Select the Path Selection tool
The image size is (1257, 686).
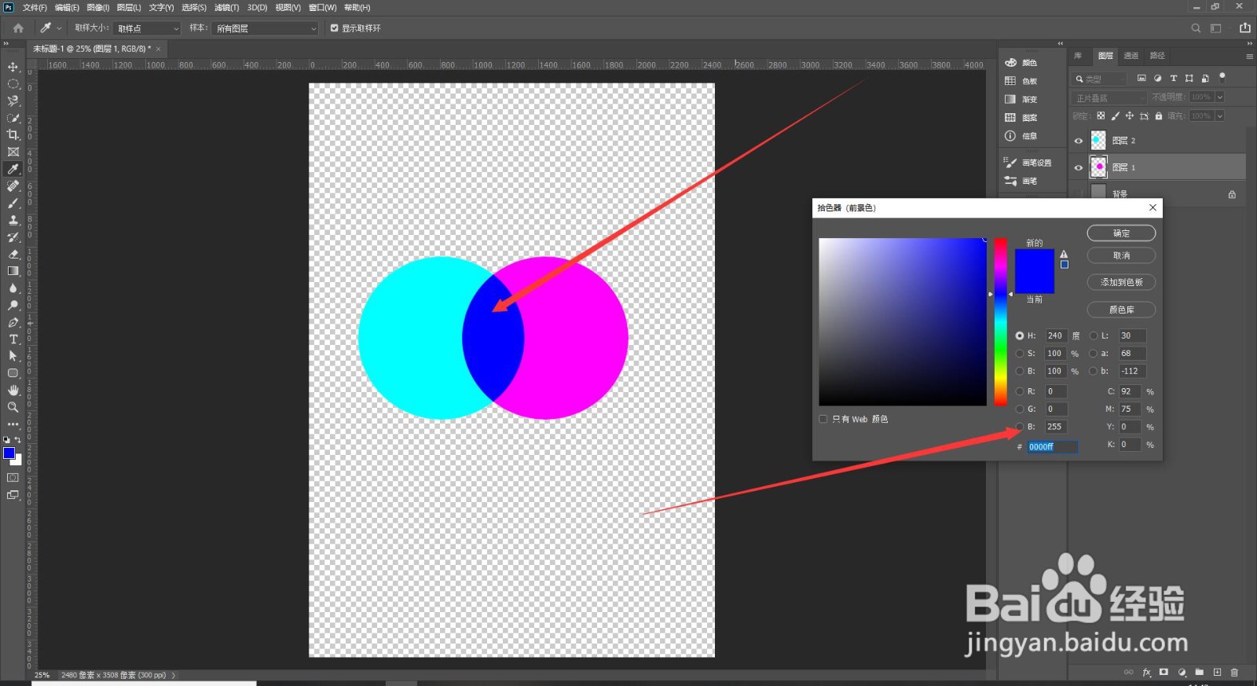pos(13,356)
